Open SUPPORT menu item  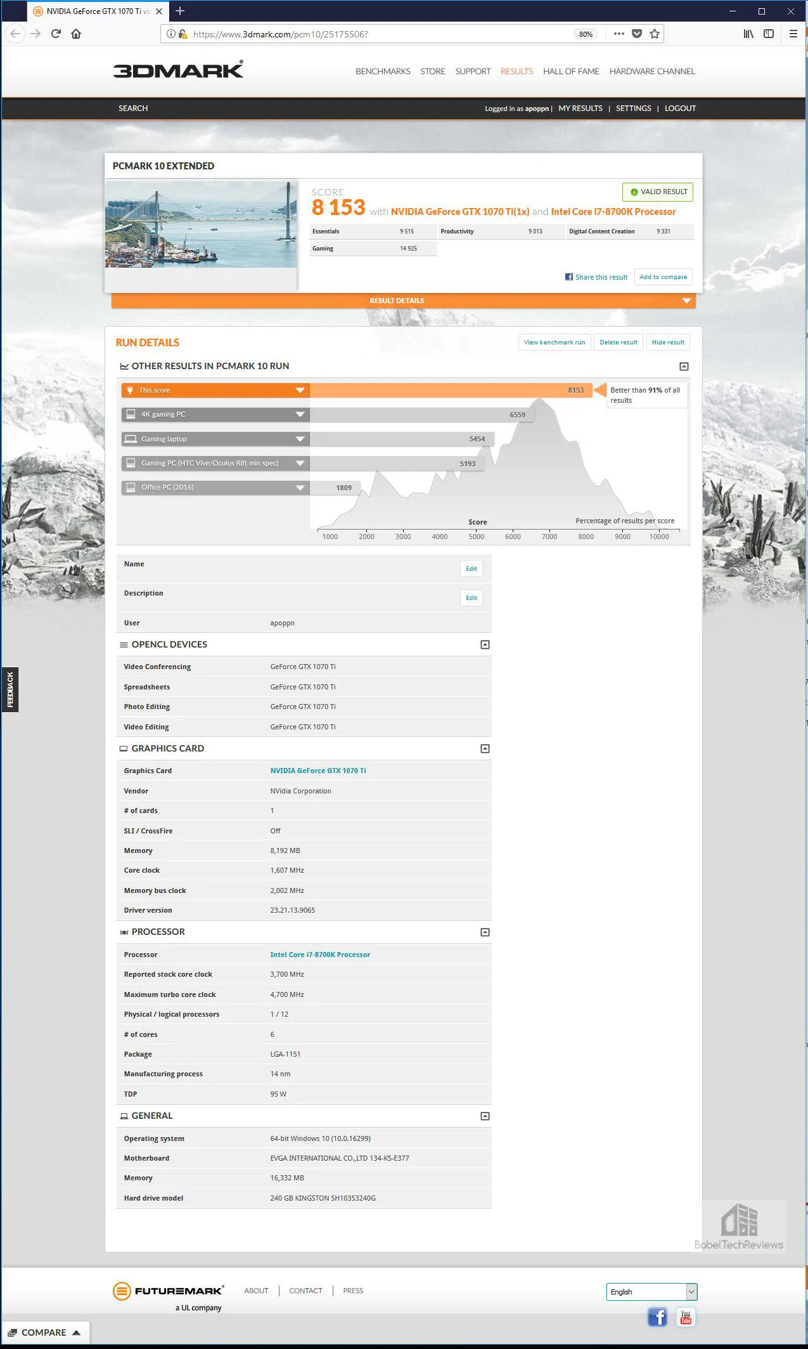click(x=473, y=71)
